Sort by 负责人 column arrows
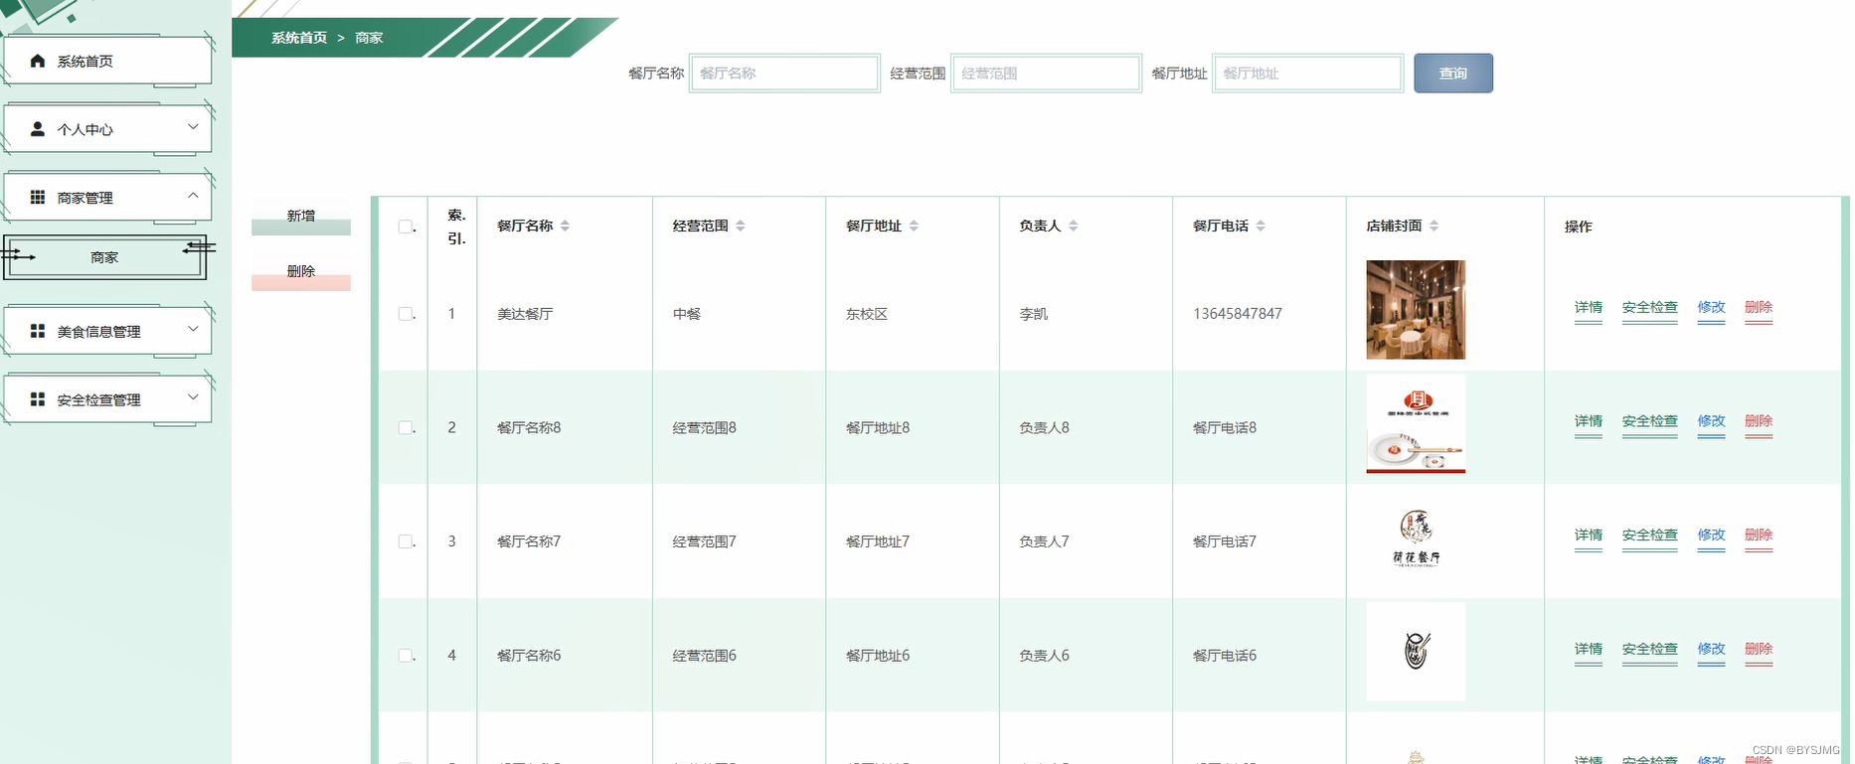 click(1074, 226)
